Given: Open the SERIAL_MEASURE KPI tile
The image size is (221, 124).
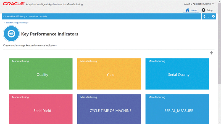Looking at the screenshot, I should [177, 109].
